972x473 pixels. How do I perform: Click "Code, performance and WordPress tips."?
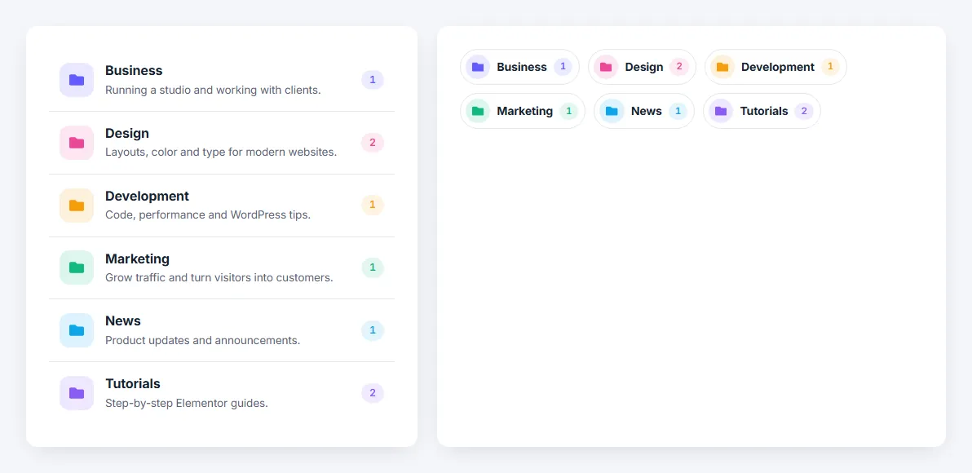point(208,215)
